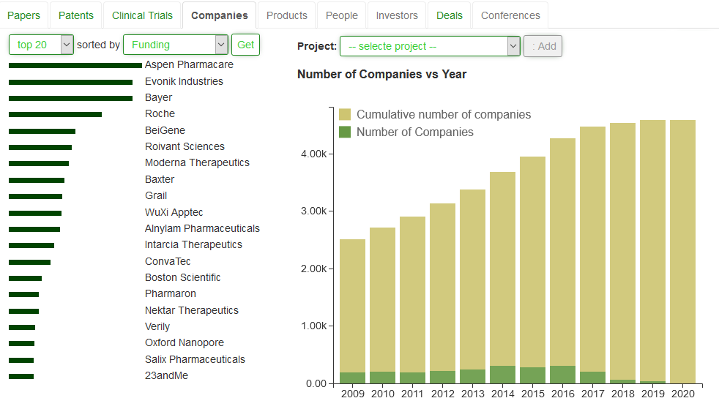Screen dimensions: 719x409
Task: Click the Aspen Pharmacare funding bar
Action: coord(75,66)
